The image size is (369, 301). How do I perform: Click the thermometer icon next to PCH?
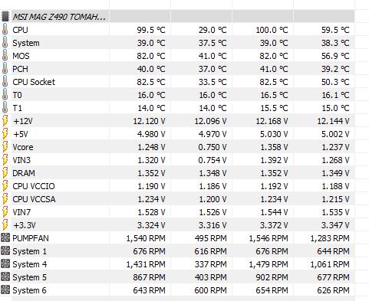coord(5,69)
